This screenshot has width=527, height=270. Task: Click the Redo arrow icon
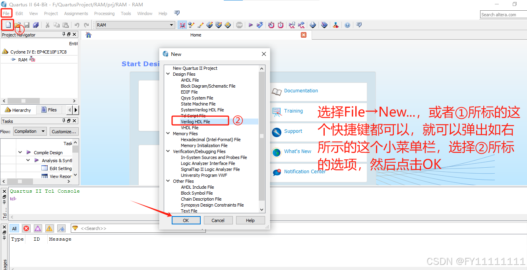[x=86, y=25]
